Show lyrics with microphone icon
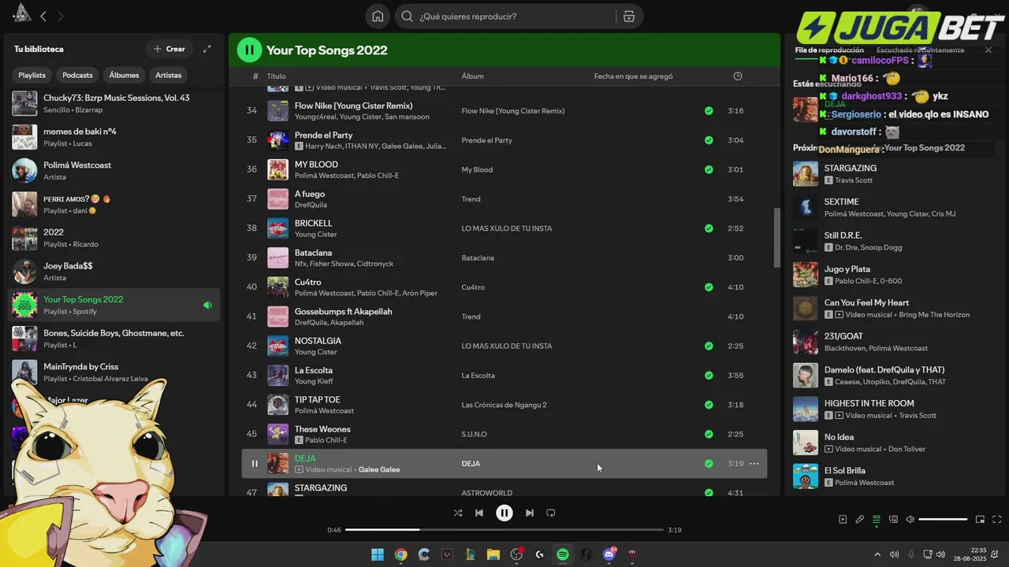 [860, 519]
